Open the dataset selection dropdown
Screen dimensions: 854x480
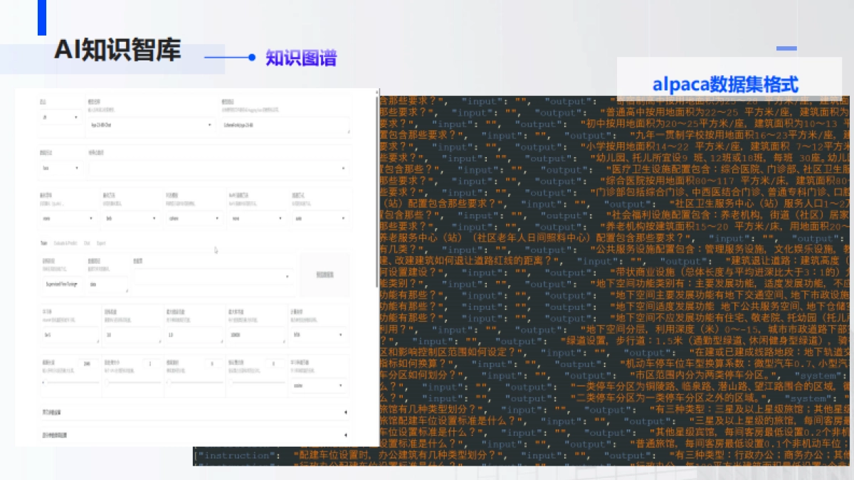point(213,277)
